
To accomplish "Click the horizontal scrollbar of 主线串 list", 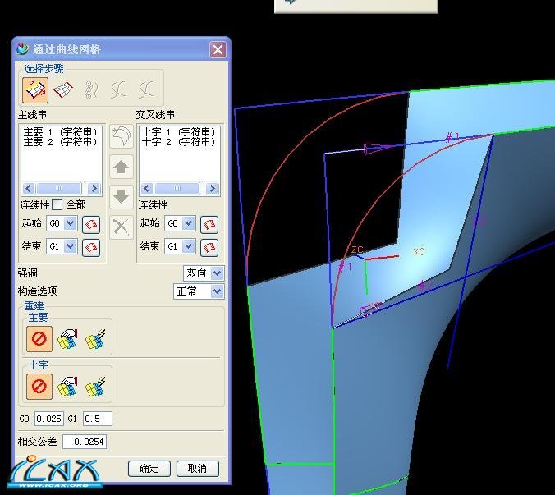I will [x=62, y=189].
